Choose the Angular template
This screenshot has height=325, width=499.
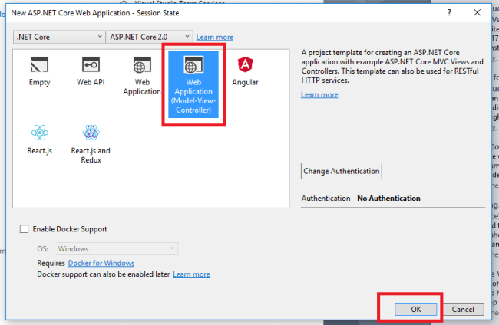pos(245,71)
